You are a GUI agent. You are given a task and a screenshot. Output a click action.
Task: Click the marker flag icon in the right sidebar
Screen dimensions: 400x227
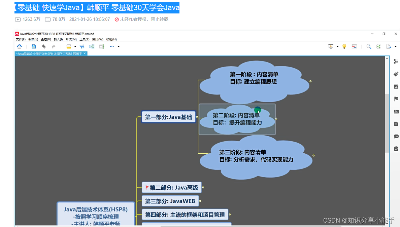(396, 99)
